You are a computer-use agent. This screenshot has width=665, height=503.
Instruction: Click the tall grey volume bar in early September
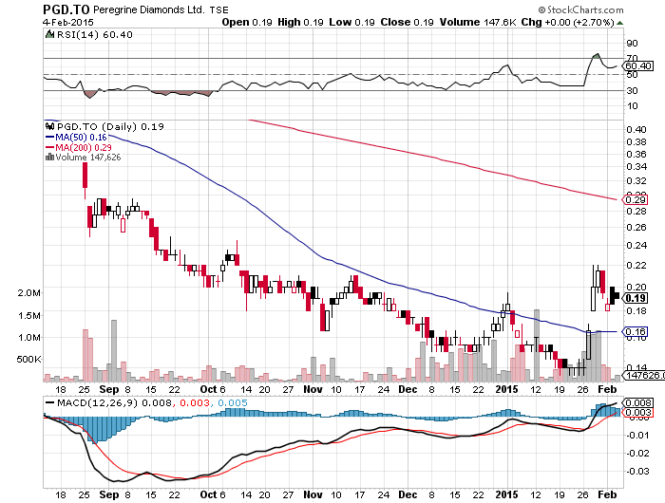(x=114, y=351)
